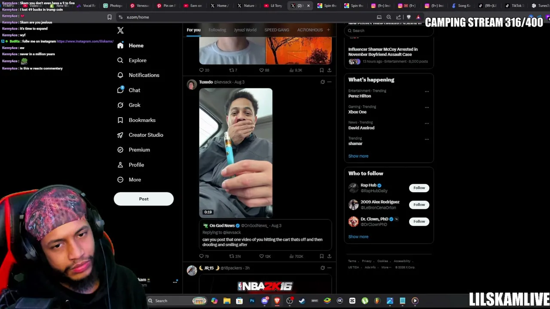Image resolution: width=550 pixels, height=309 pixels.
Task: Open the AC7IONHOUS timeline tab
Action: pyautogui.click(x=310, y=30)
